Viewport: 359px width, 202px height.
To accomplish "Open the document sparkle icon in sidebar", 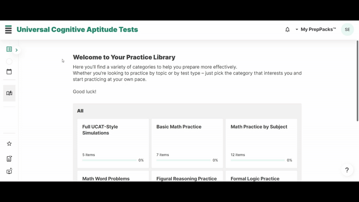I will [x=9, y=158].
